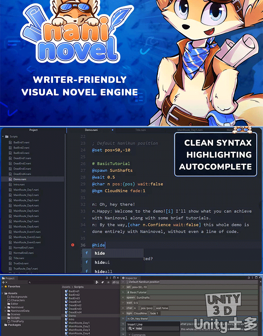Image resolution: width=263 pixels, height=336 pixels.
Task: Switch to the Title.nani editor tab
Action: [x=140, y=130]
